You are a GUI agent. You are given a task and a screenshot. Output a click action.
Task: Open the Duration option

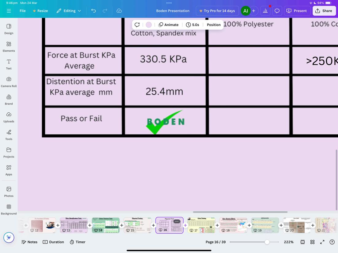tap(53, 242)
